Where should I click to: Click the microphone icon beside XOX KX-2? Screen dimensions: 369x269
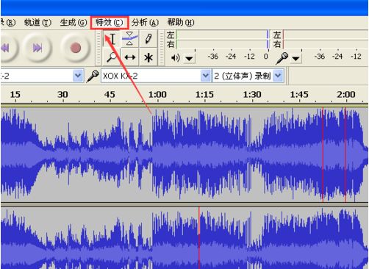click(93, 76)
